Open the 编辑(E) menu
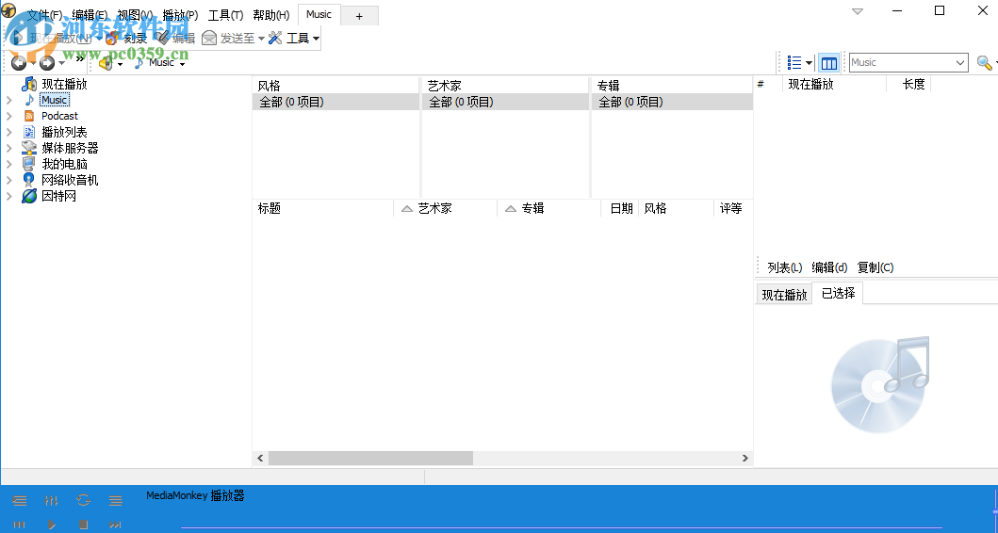 (90, 15)
